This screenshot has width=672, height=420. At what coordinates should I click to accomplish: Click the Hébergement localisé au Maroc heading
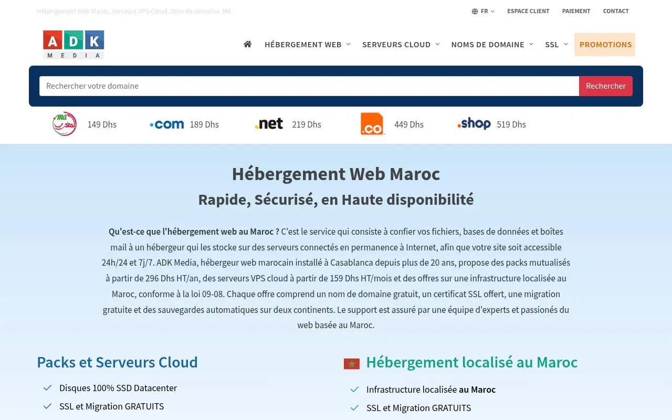(x=471, y=362)
